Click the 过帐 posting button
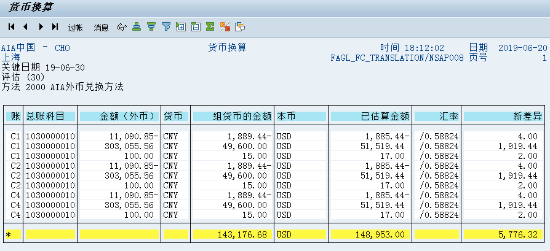Viewport: 550px width, 251px height. pos(76,27)
